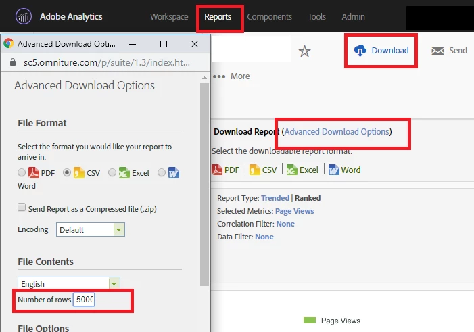Screen dimensions: 474x332
Task: Download report as PDF in main page
Action: click(x=226, y=170)
